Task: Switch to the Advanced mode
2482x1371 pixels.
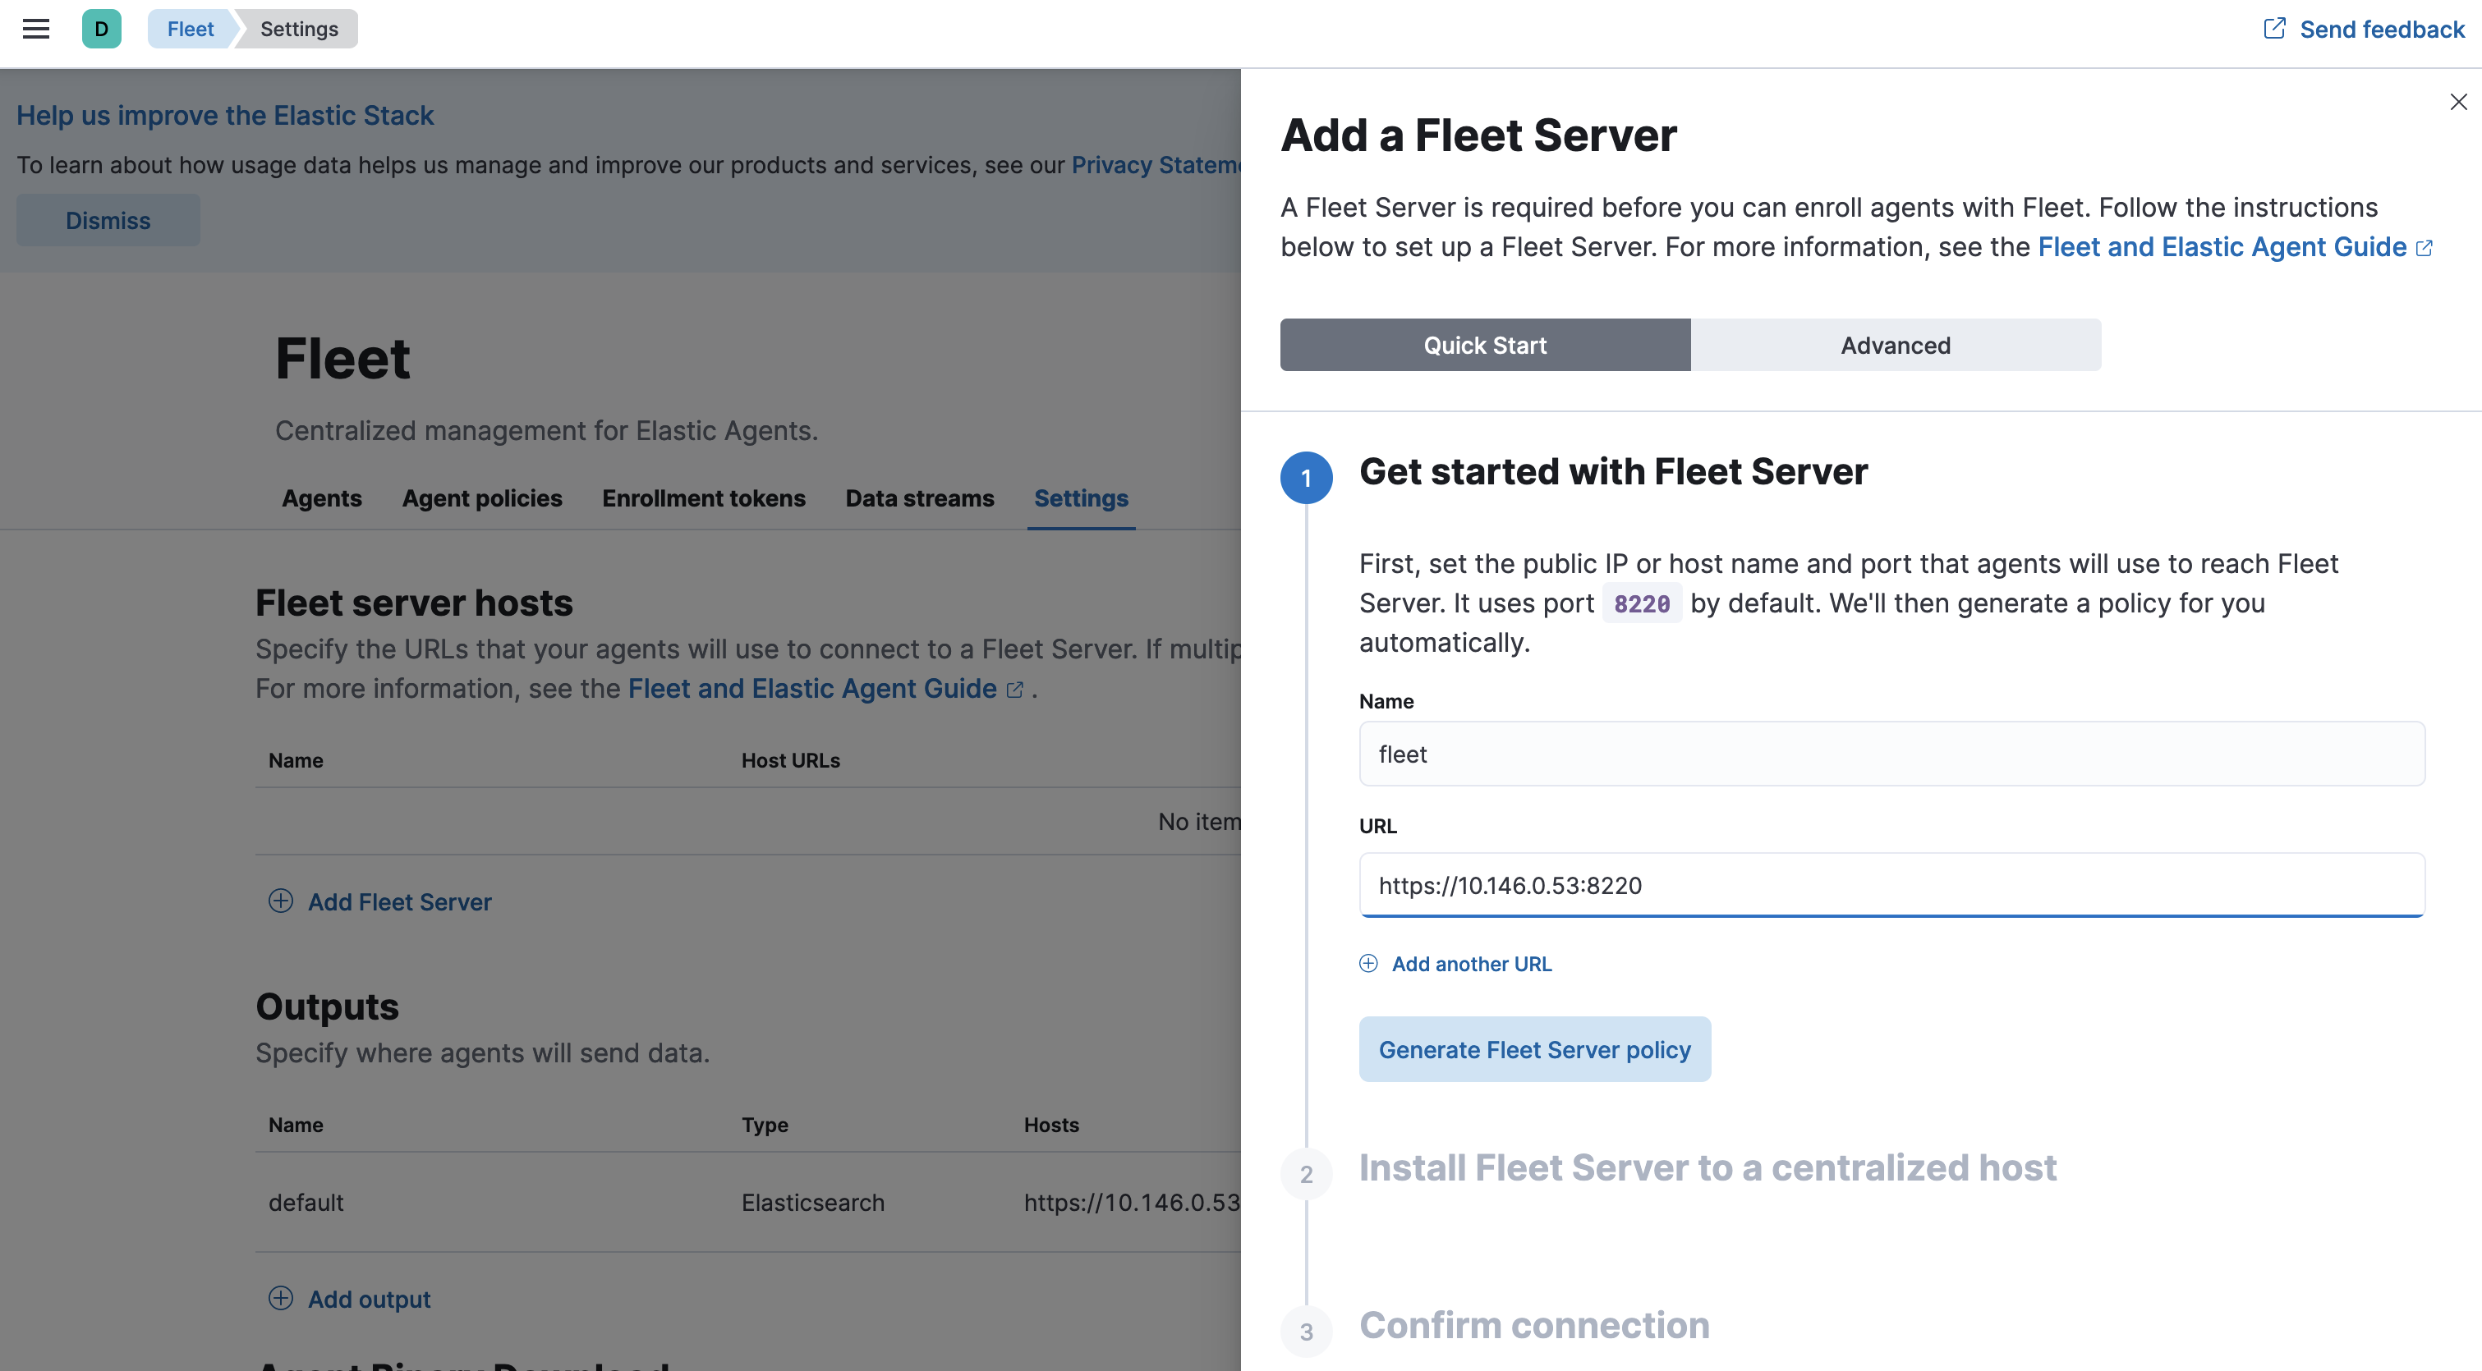Action: pyautogui.click(x=1896, y=345)
